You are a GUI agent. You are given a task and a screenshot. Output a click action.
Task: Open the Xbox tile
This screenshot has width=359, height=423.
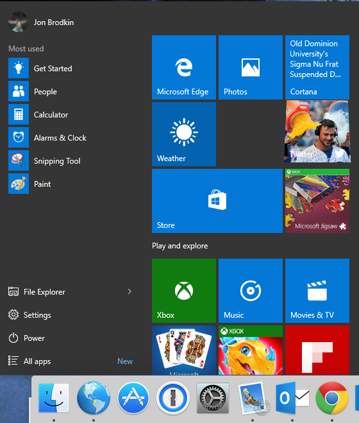(184, 291)
